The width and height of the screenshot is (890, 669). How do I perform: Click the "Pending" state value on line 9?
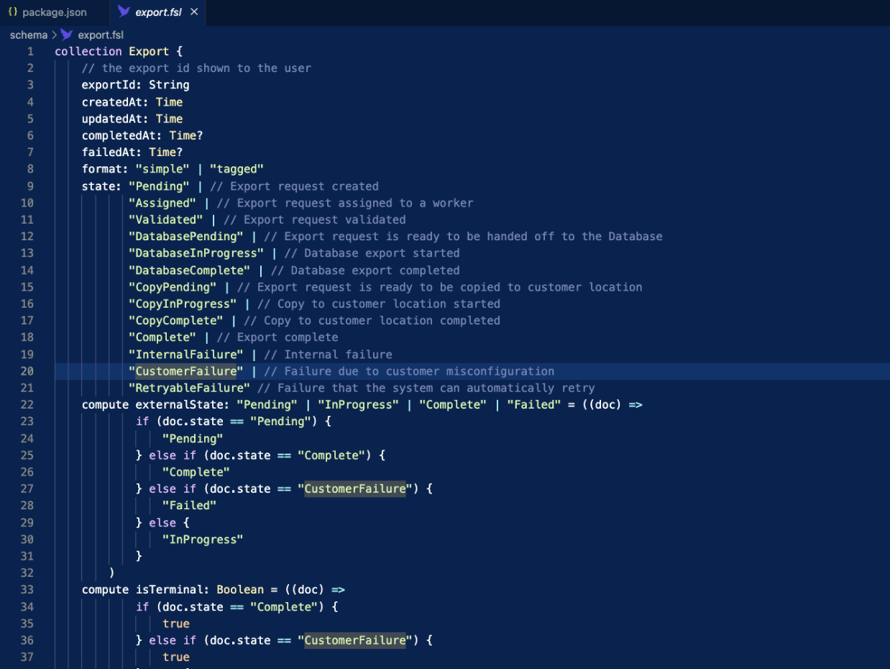159,186
